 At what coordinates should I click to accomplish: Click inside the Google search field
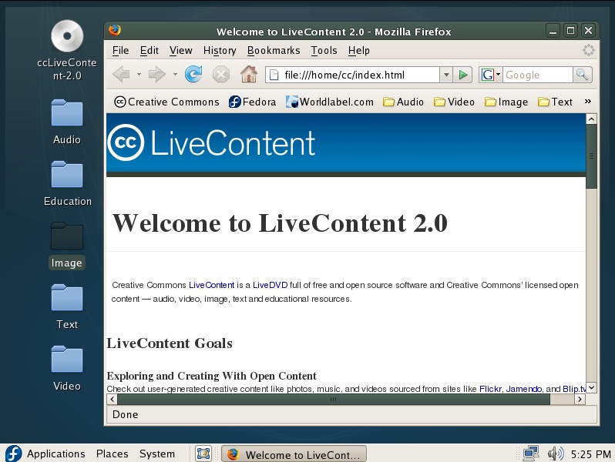tap(537, 75)
